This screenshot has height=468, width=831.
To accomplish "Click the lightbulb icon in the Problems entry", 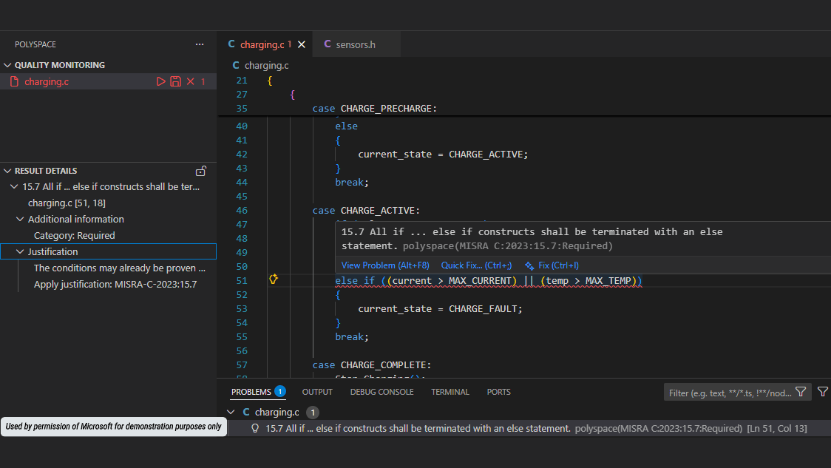I will 255,428.
